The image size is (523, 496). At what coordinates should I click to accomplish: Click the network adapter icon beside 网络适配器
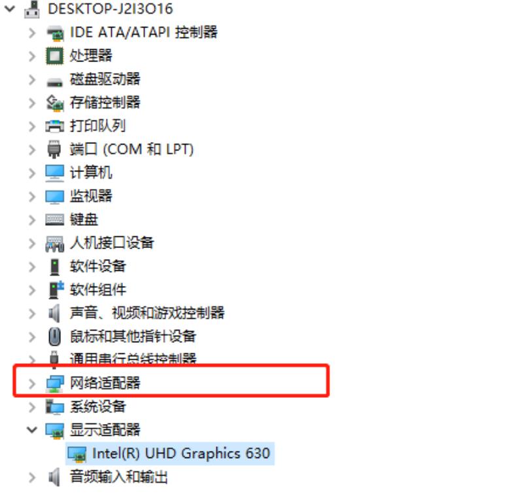(55, 384)
